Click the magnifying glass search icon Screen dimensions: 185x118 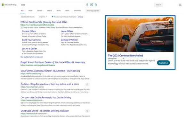(96, 5)
